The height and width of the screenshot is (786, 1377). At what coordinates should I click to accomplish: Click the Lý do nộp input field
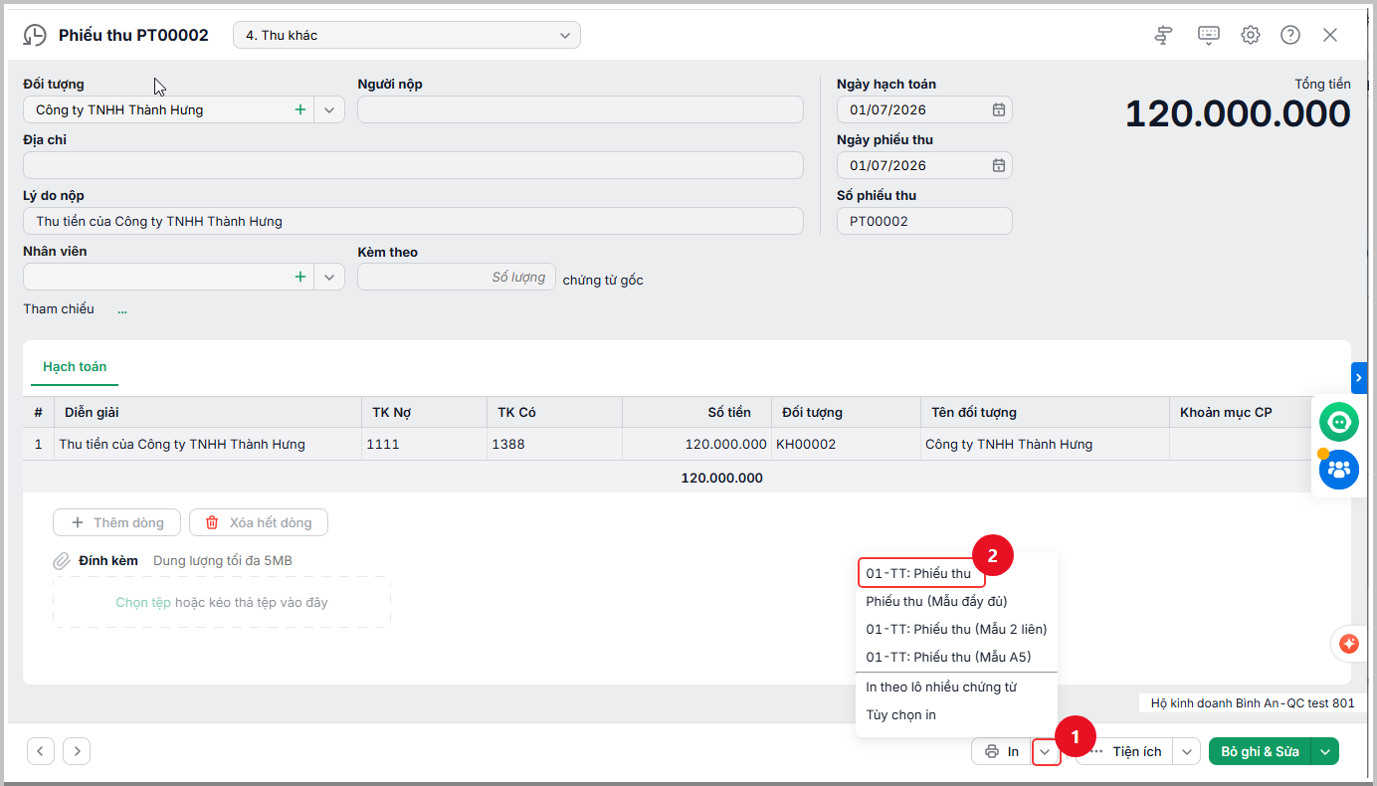click(413, 221)
